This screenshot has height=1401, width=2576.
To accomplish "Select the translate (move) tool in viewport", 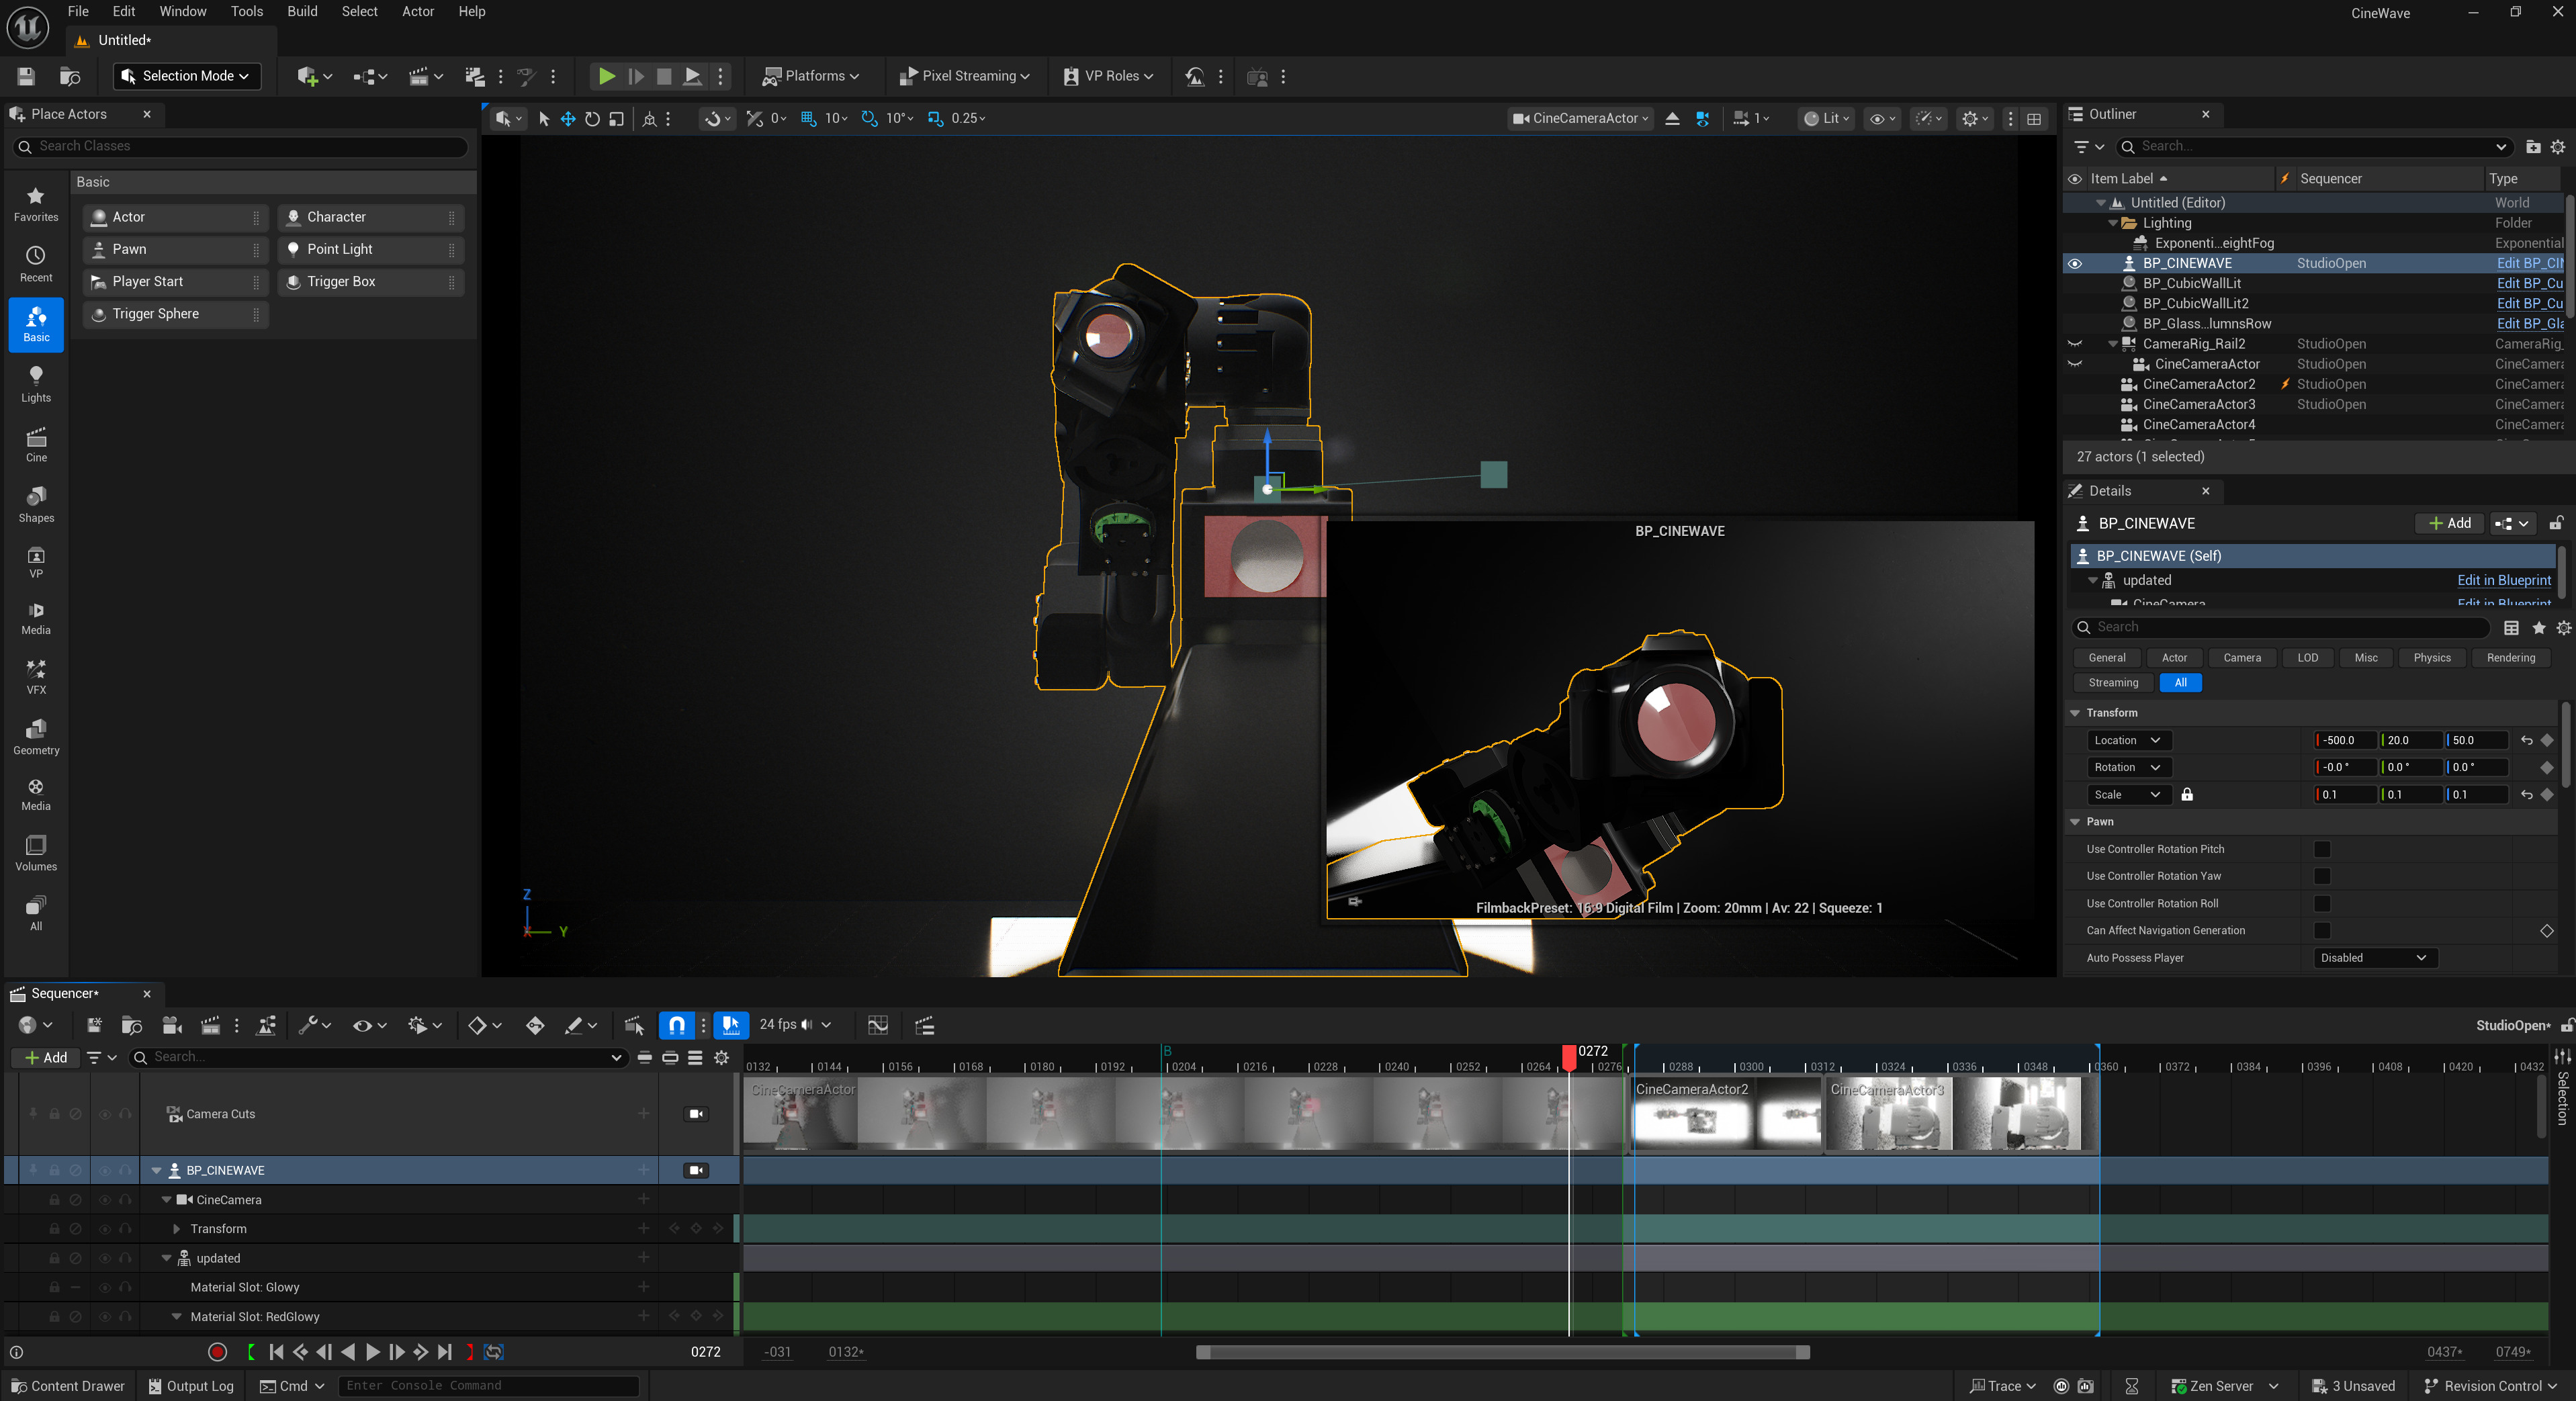I will click(568, 118).
